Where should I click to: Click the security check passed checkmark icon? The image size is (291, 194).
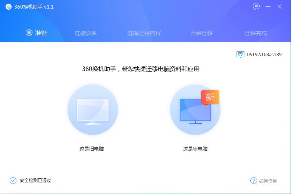[x=13, y=181]
